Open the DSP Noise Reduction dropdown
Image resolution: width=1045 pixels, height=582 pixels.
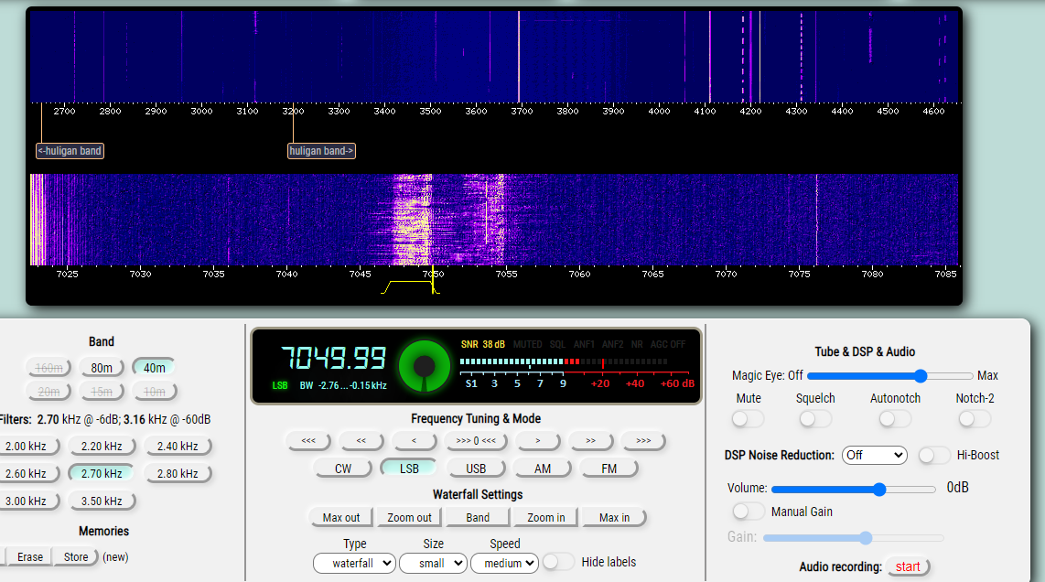[874, 455]
